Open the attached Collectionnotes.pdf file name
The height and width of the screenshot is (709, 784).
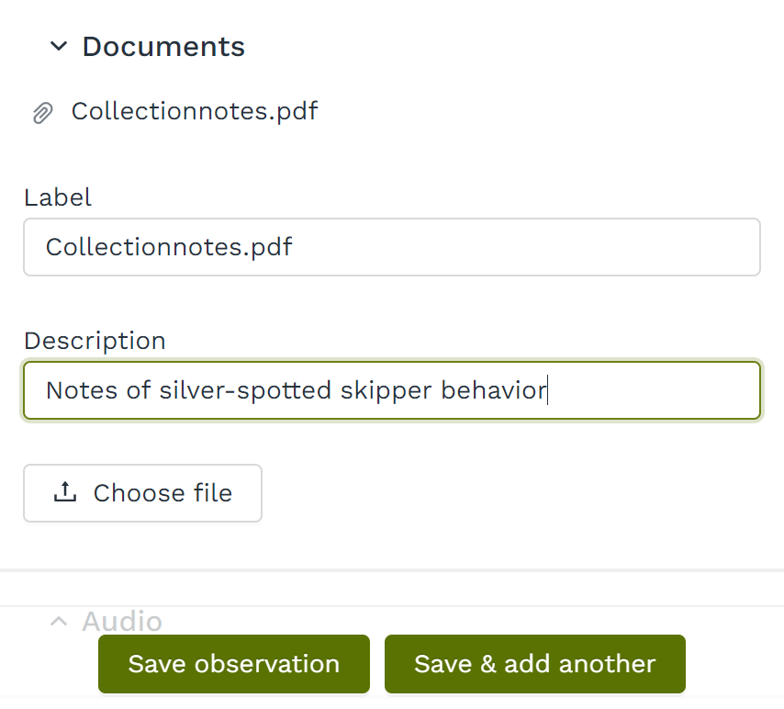(x=195, y=111)
